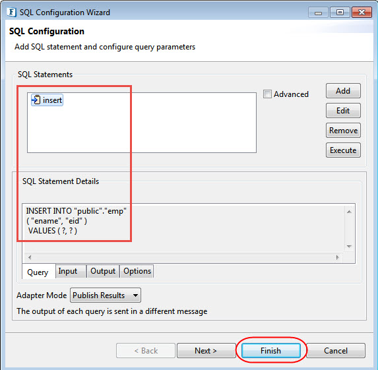
Task: Open the Adapter Mode dropdown
Action: tap(106, 295)
